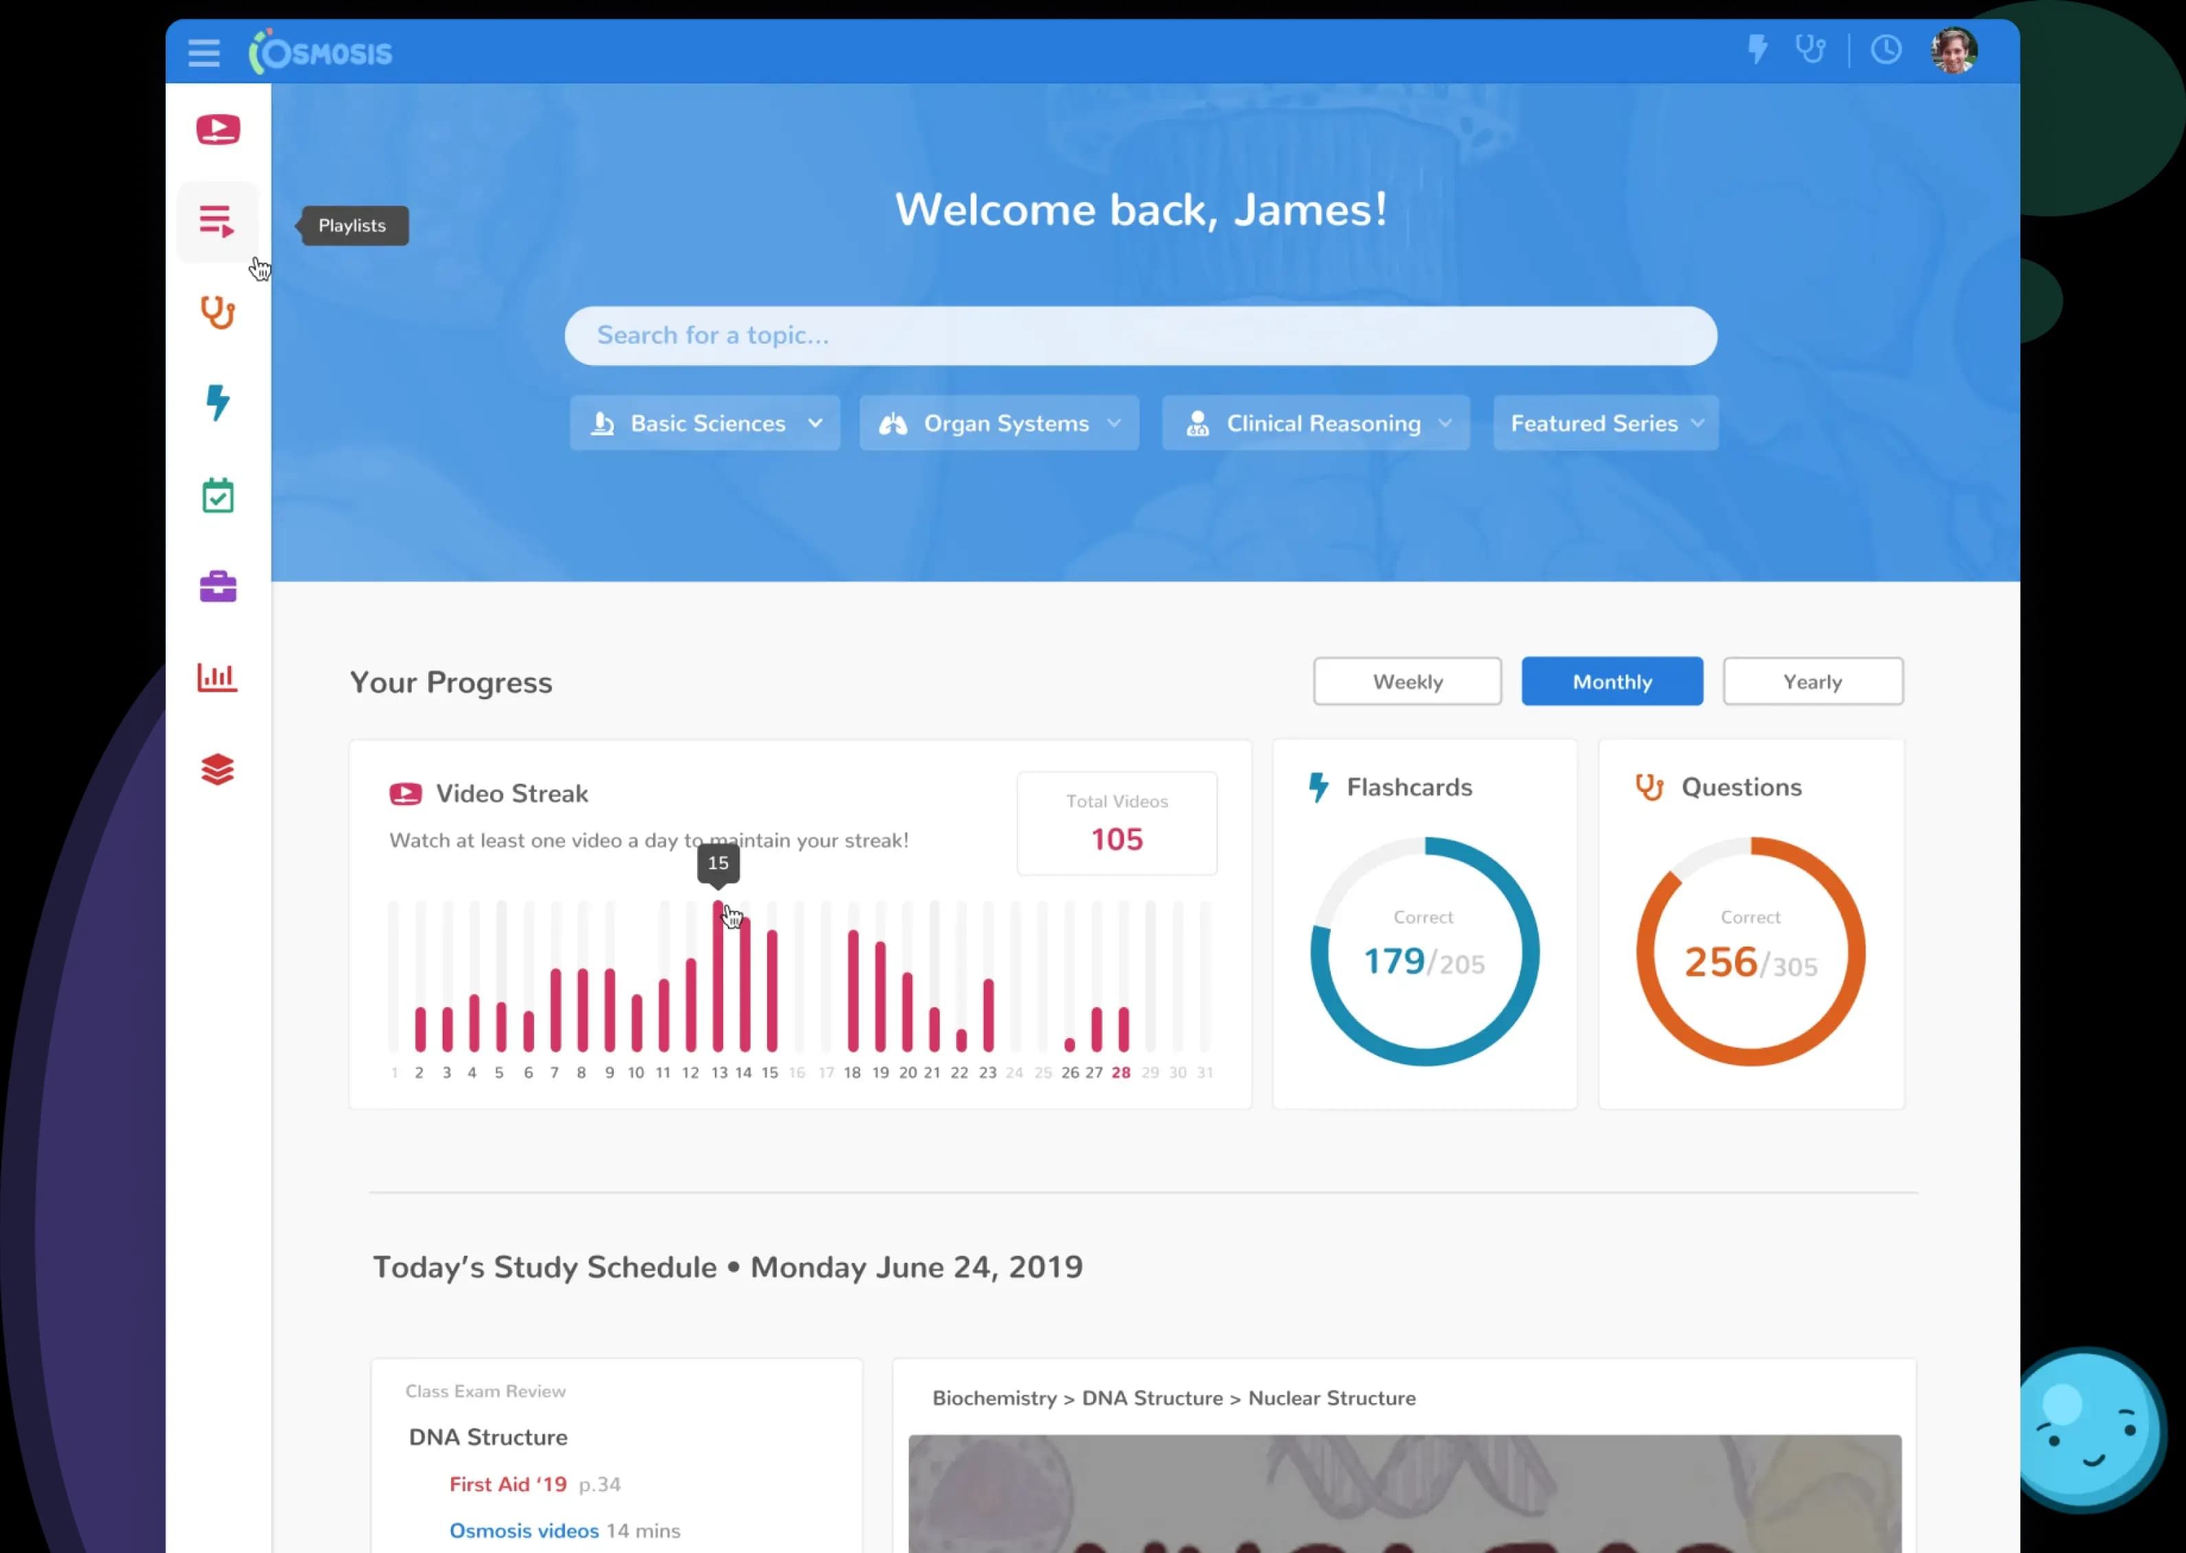Click the purple briefcase icon in the sidebar
Image resolution: width=2186 pixels, height=1553 pixels.
tap(217, 586)
